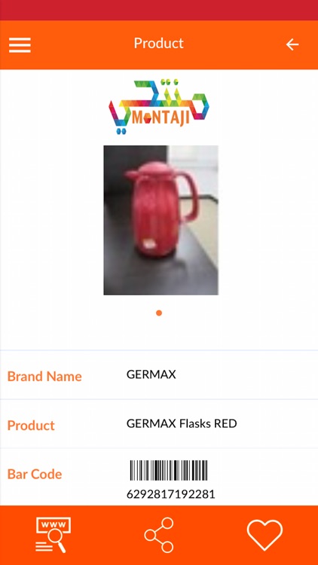The width and height of the screenshot is (318, 565).
Task: Select the barcode number 6292817192281
Action: (171, 494)
